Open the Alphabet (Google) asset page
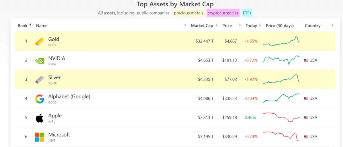This screenshot has height=147, width=343. [69, 97]
